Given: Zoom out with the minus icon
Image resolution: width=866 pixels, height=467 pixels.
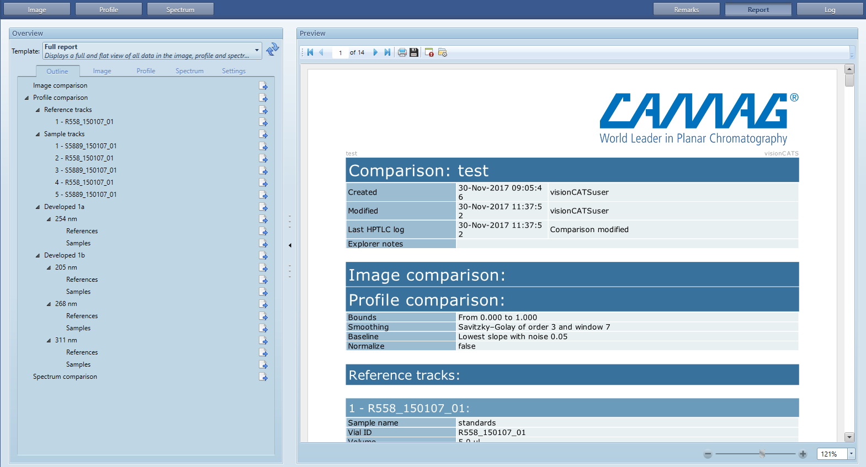Looking at the screenshot, I should click(708, 454).
